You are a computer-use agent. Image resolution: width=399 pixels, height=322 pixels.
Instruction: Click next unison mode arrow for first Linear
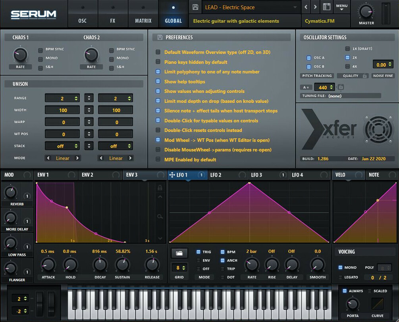pyautogui.click(x=77, y=158)
